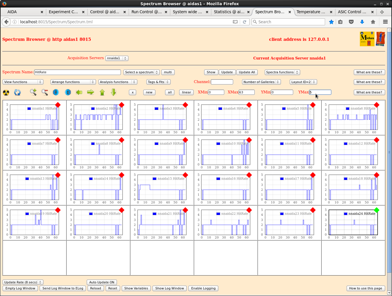Click Send Log Window to ELog button
Screen dimensions: 392x296
[63, 288]
